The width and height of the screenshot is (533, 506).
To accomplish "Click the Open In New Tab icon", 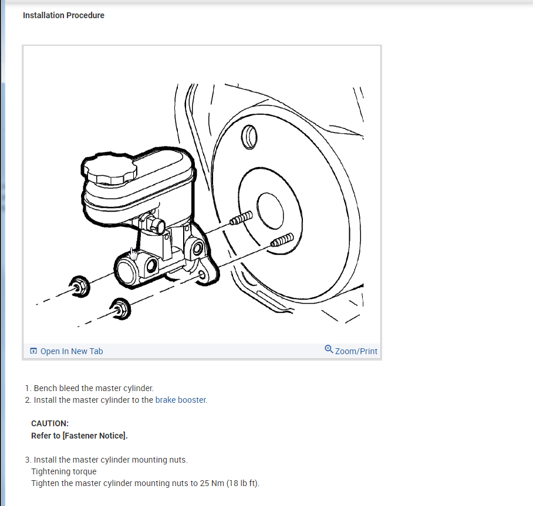I will (x=33, y=351).
